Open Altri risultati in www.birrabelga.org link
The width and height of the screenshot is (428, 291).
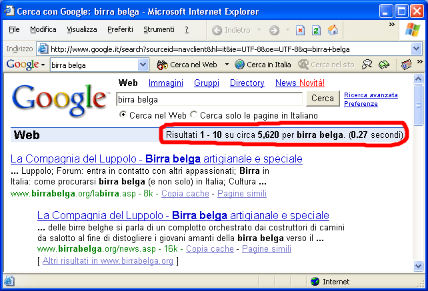point(108,261)
